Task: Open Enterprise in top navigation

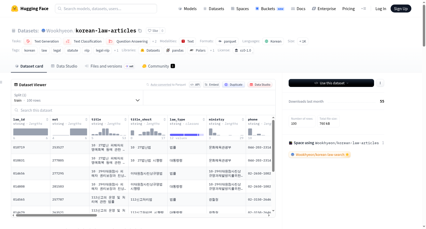Action: pyautogui.click(x=324, y=9)
